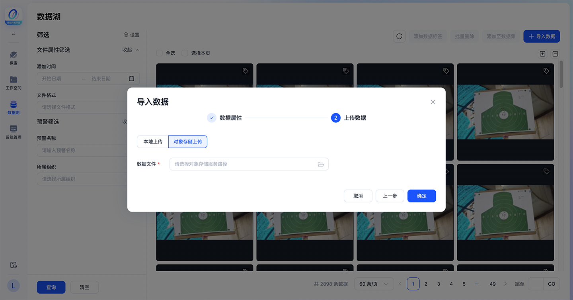Viewport: 573px width, 300px height.
Task: Click the GO button
Action: point(552,284)
